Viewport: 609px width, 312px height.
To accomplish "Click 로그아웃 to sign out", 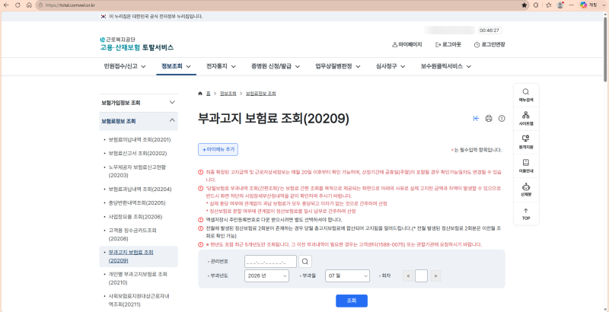I will (448, 45).
